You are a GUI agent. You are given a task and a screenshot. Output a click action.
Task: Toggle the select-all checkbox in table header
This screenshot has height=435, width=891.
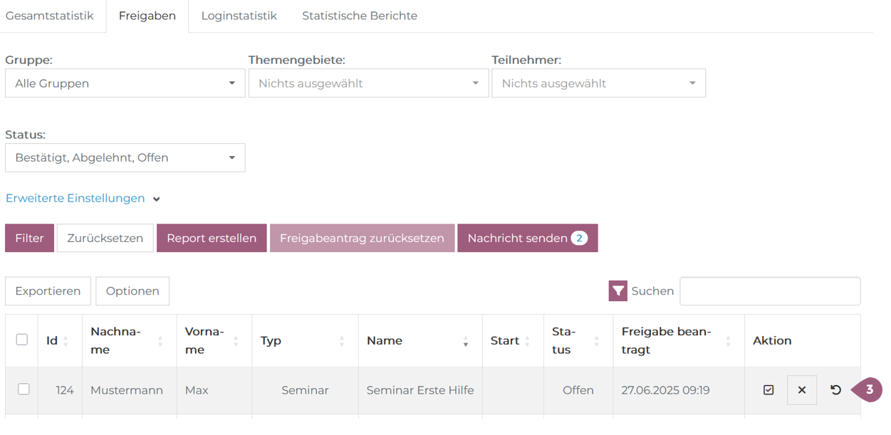22,340
